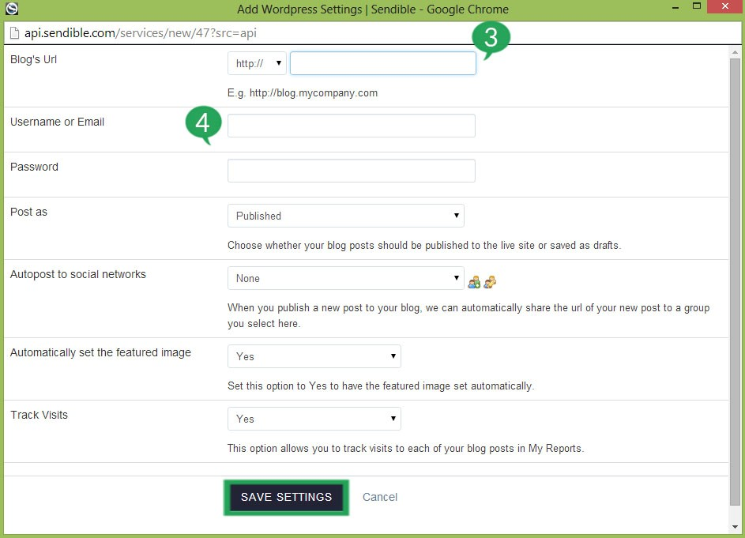Open the featured image Yes dropdown
The image size is (745, 538).
coord(314,356)
